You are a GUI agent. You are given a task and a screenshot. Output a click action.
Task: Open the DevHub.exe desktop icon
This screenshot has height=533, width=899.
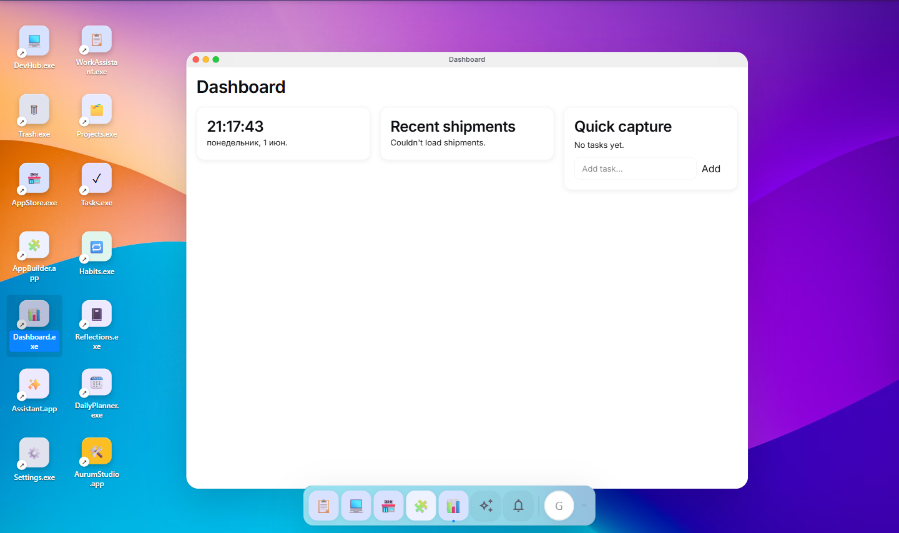(x=34, y=41)
